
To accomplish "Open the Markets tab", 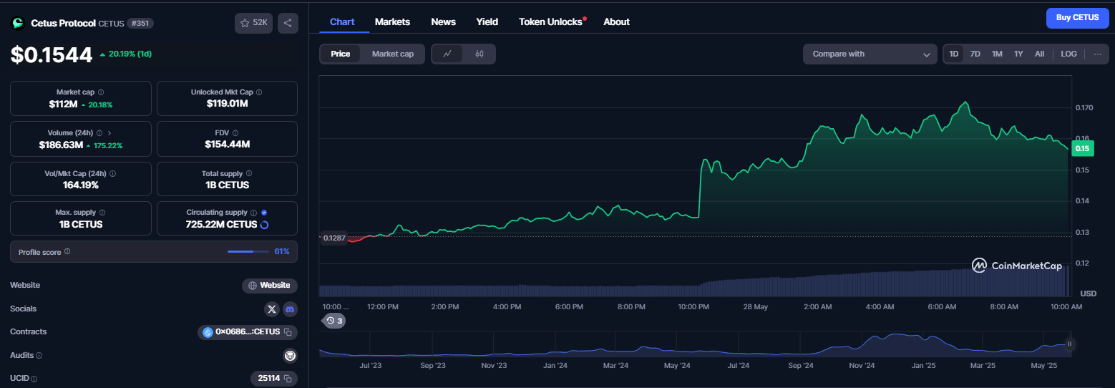I will pyautogui.click(x=392, y=21).
